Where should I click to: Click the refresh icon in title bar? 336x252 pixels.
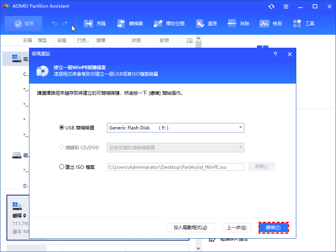271,6
